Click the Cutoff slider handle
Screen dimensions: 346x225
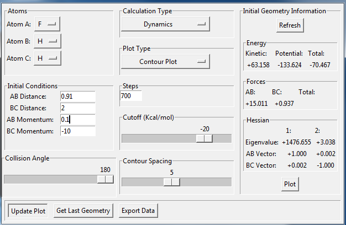[x=205, y=138]
